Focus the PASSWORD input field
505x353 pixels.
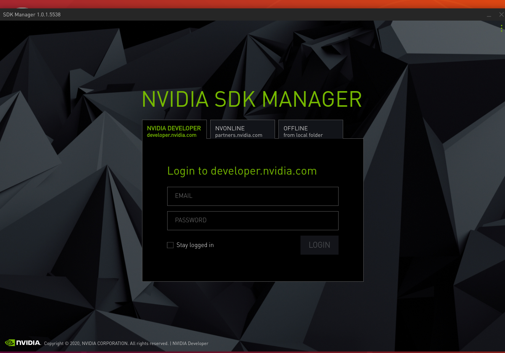tap(253, 221)
